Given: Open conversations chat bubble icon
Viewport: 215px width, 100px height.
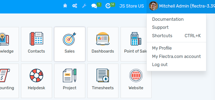Looking at the screenshot, I should coord(94,6).
